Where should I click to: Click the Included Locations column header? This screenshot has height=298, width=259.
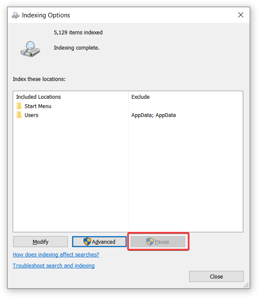click(x=39, y=97)
